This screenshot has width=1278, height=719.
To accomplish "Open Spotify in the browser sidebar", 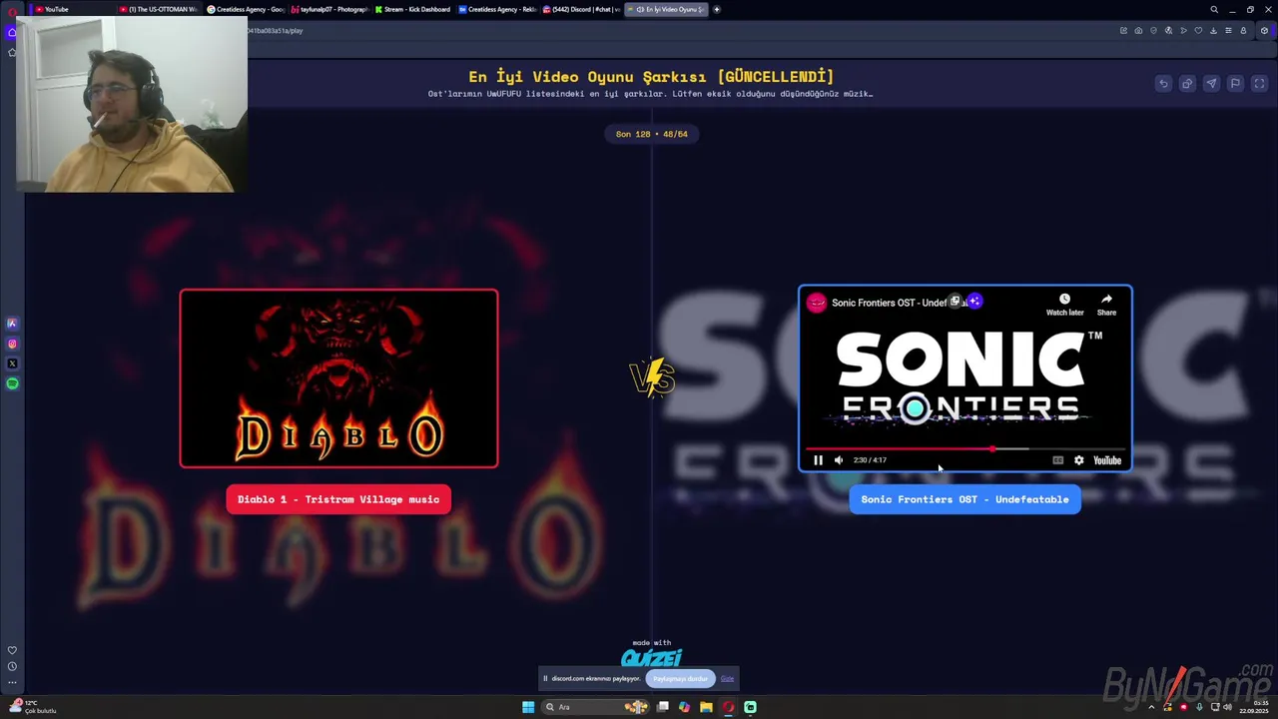I will click(12, 383).
